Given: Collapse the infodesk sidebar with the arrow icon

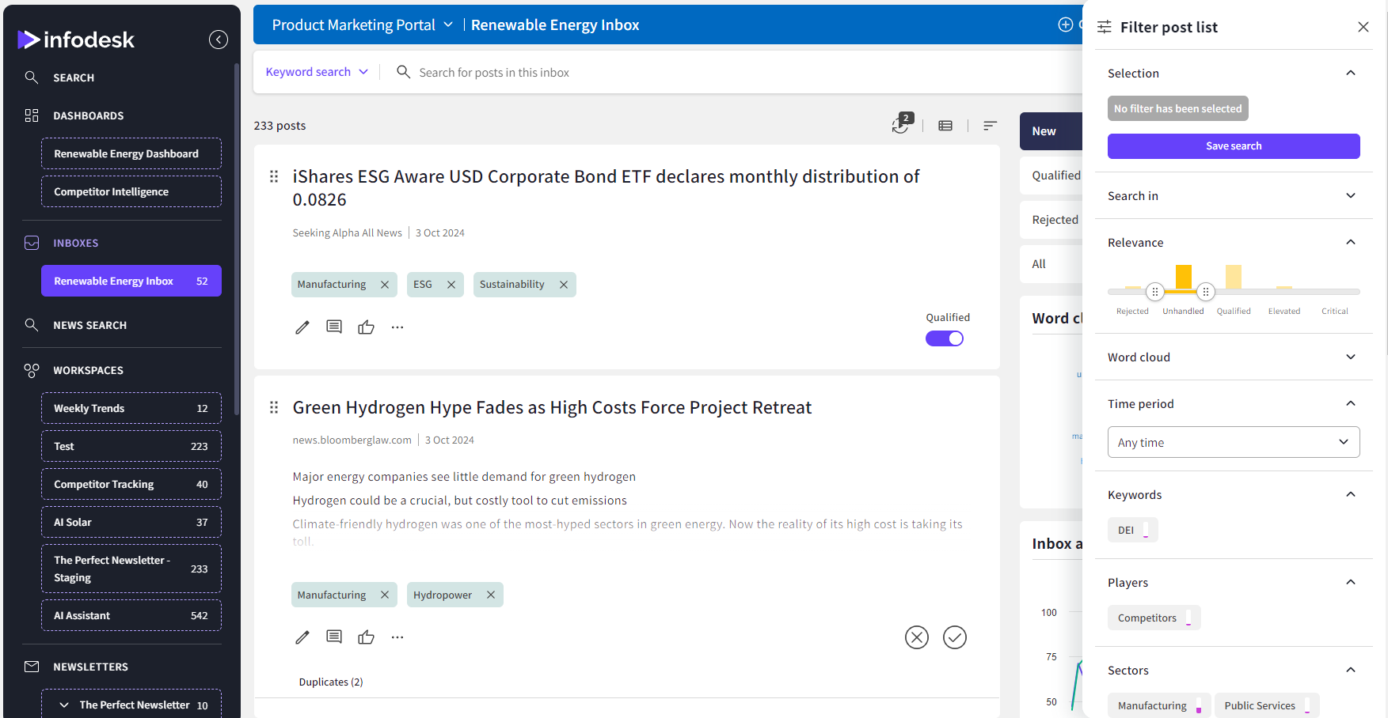Looking at the screenshot, I should point(219,40).
